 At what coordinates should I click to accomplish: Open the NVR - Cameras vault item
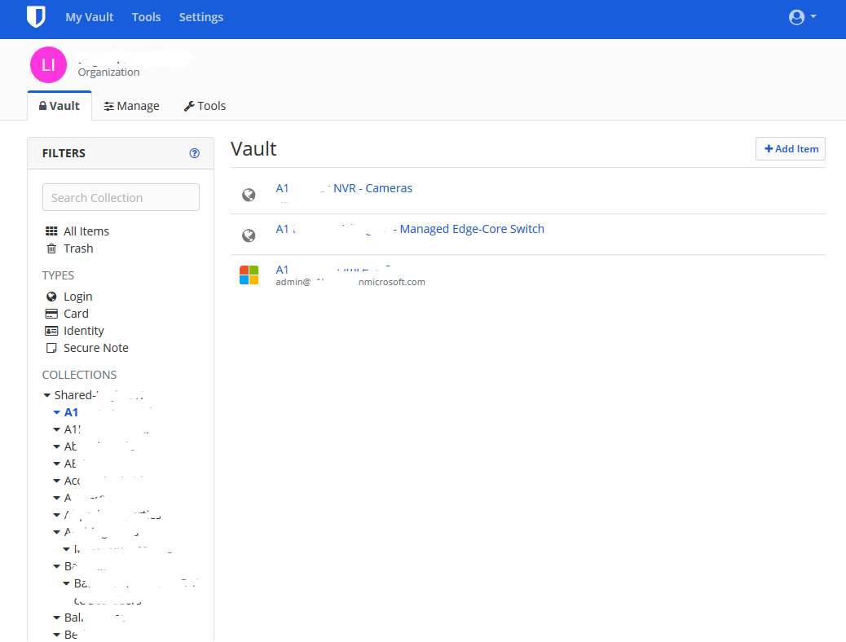tap(344, 188)
